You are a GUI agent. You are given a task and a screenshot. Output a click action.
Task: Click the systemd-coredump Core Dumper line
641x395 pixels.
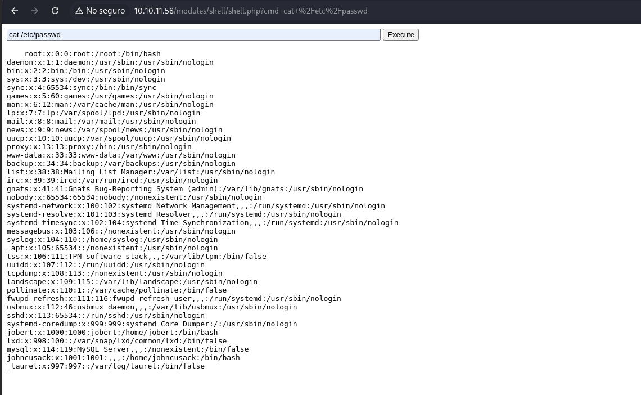pyautogui.click(x=151, y=324)
